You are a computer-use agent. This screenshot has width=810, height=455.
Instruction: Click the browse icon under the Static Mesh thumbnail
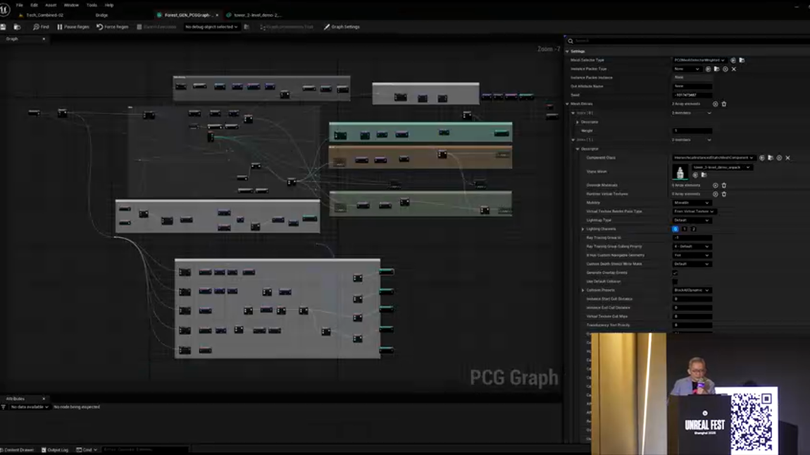coord(704,175)
